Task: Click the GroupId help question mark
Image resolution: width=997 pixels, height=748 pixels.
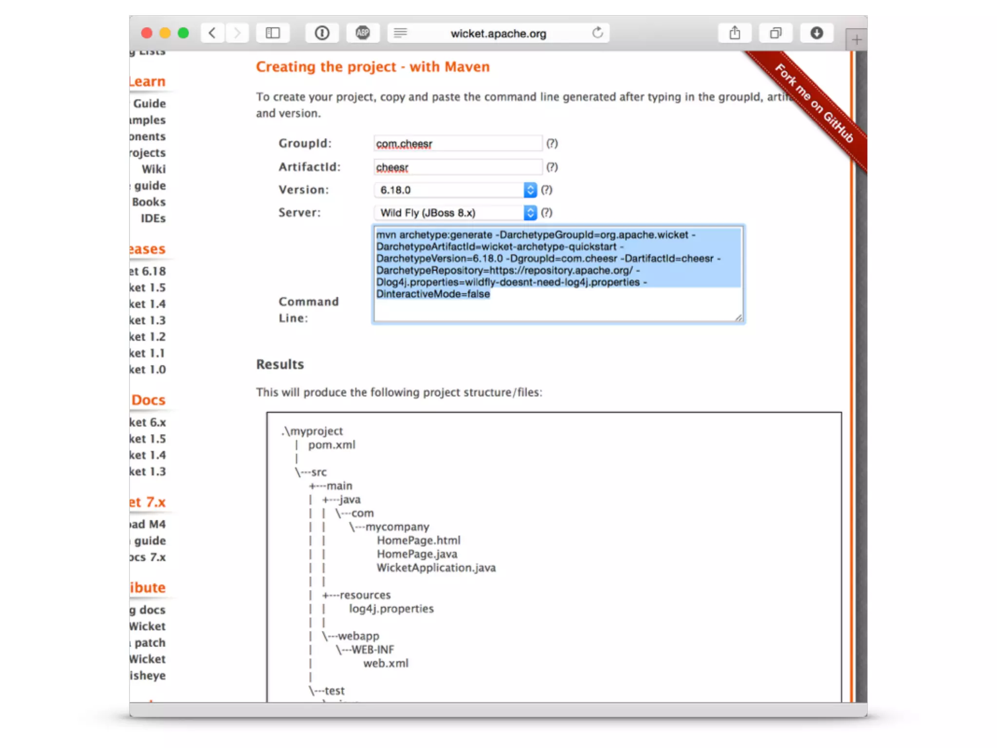Action: tap(552, 144)
